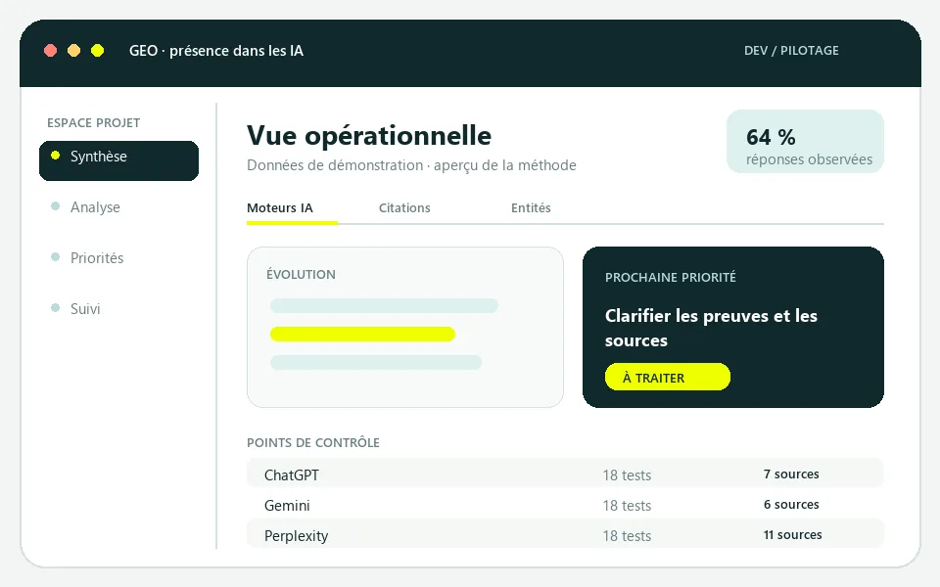Image resolution: width=940 pixels, height=587 pixels.
Task: Click the "Vue opérationnelle" heading
Action: (369, 136)
